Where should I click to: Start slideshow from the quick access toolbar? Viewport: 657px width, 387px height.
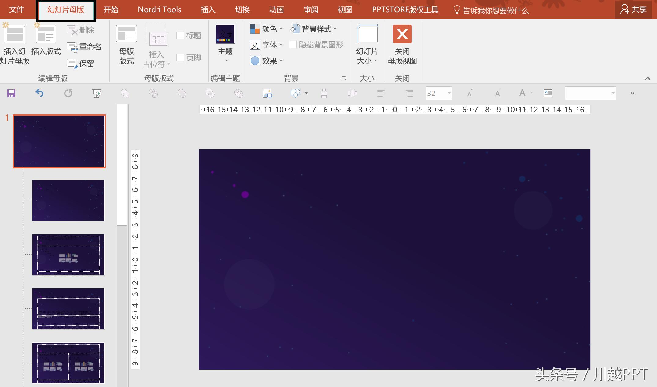coord(97,93)
